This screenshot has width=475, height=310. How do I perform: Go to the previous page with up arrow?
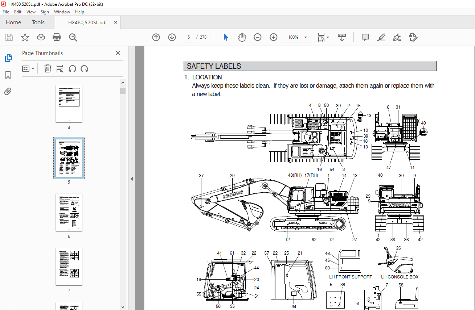coord(156,37)
